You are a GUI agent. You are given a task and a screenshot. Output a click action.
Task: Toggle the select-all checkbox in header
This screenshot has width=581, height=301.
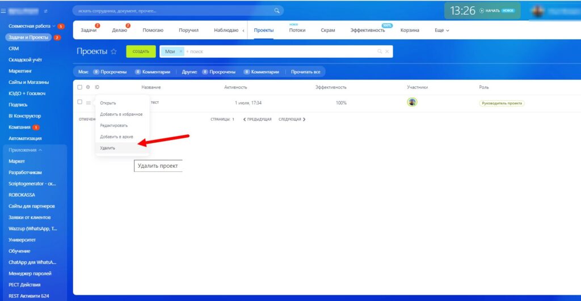[x=79, y=87]
